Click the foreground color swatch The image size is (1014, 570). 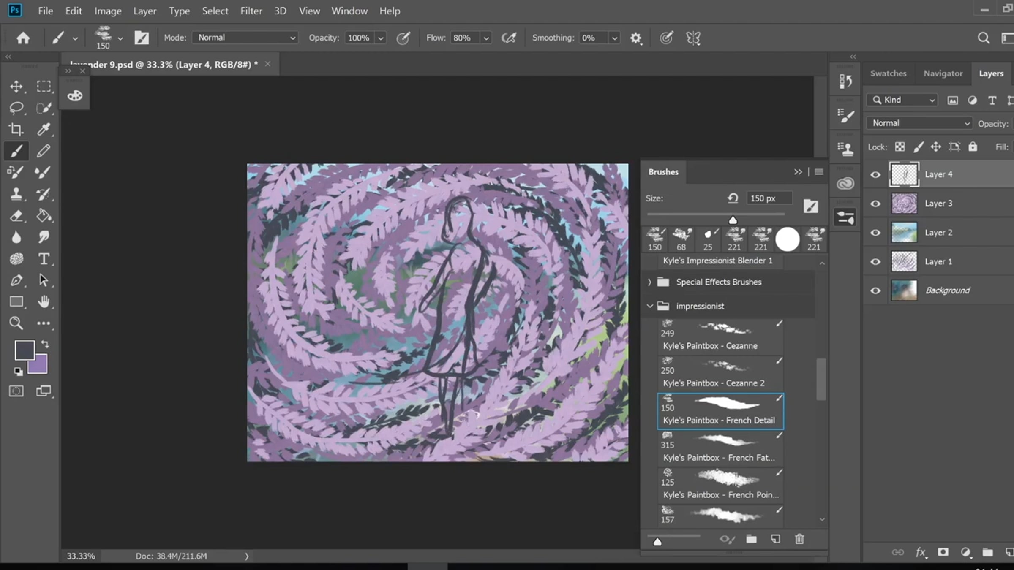25,350
